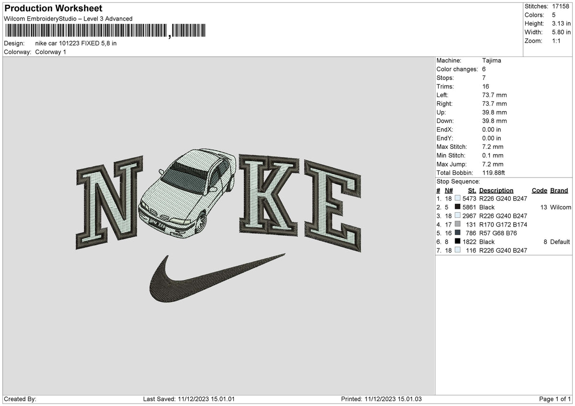Click the "Color changes:" label
This screenshot has width=575, height=406.
click(457, 69)
